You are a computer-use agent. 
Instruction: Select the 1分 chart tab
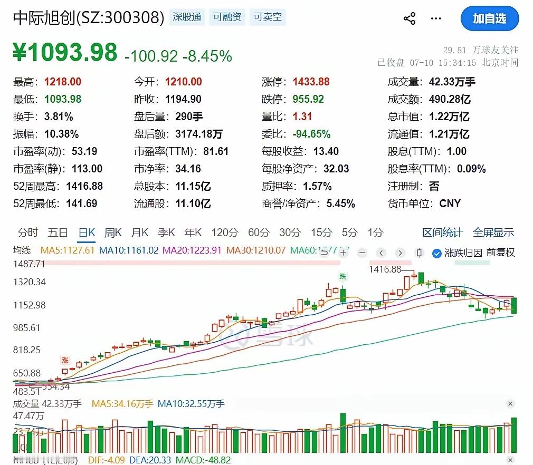(x=375, y=232)
